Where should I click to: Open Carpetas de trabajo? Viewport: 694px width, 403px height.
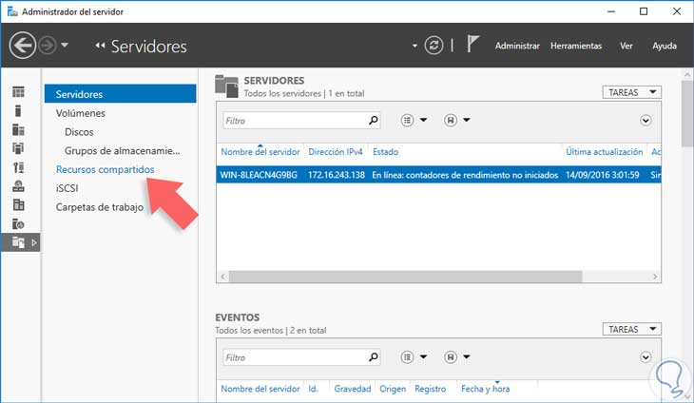point(99,207)
